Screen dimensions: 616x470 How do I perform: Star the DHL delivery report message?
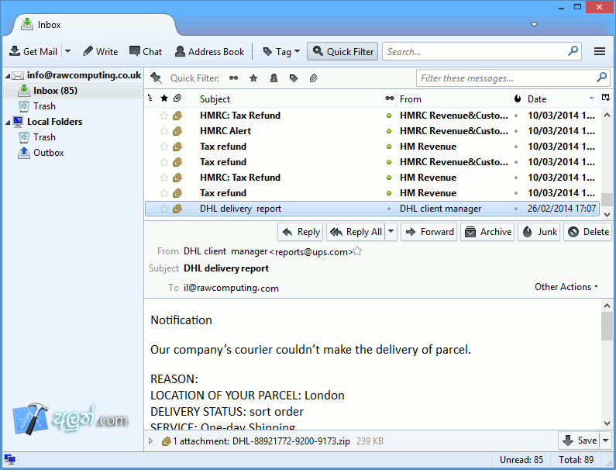(163, 209)
